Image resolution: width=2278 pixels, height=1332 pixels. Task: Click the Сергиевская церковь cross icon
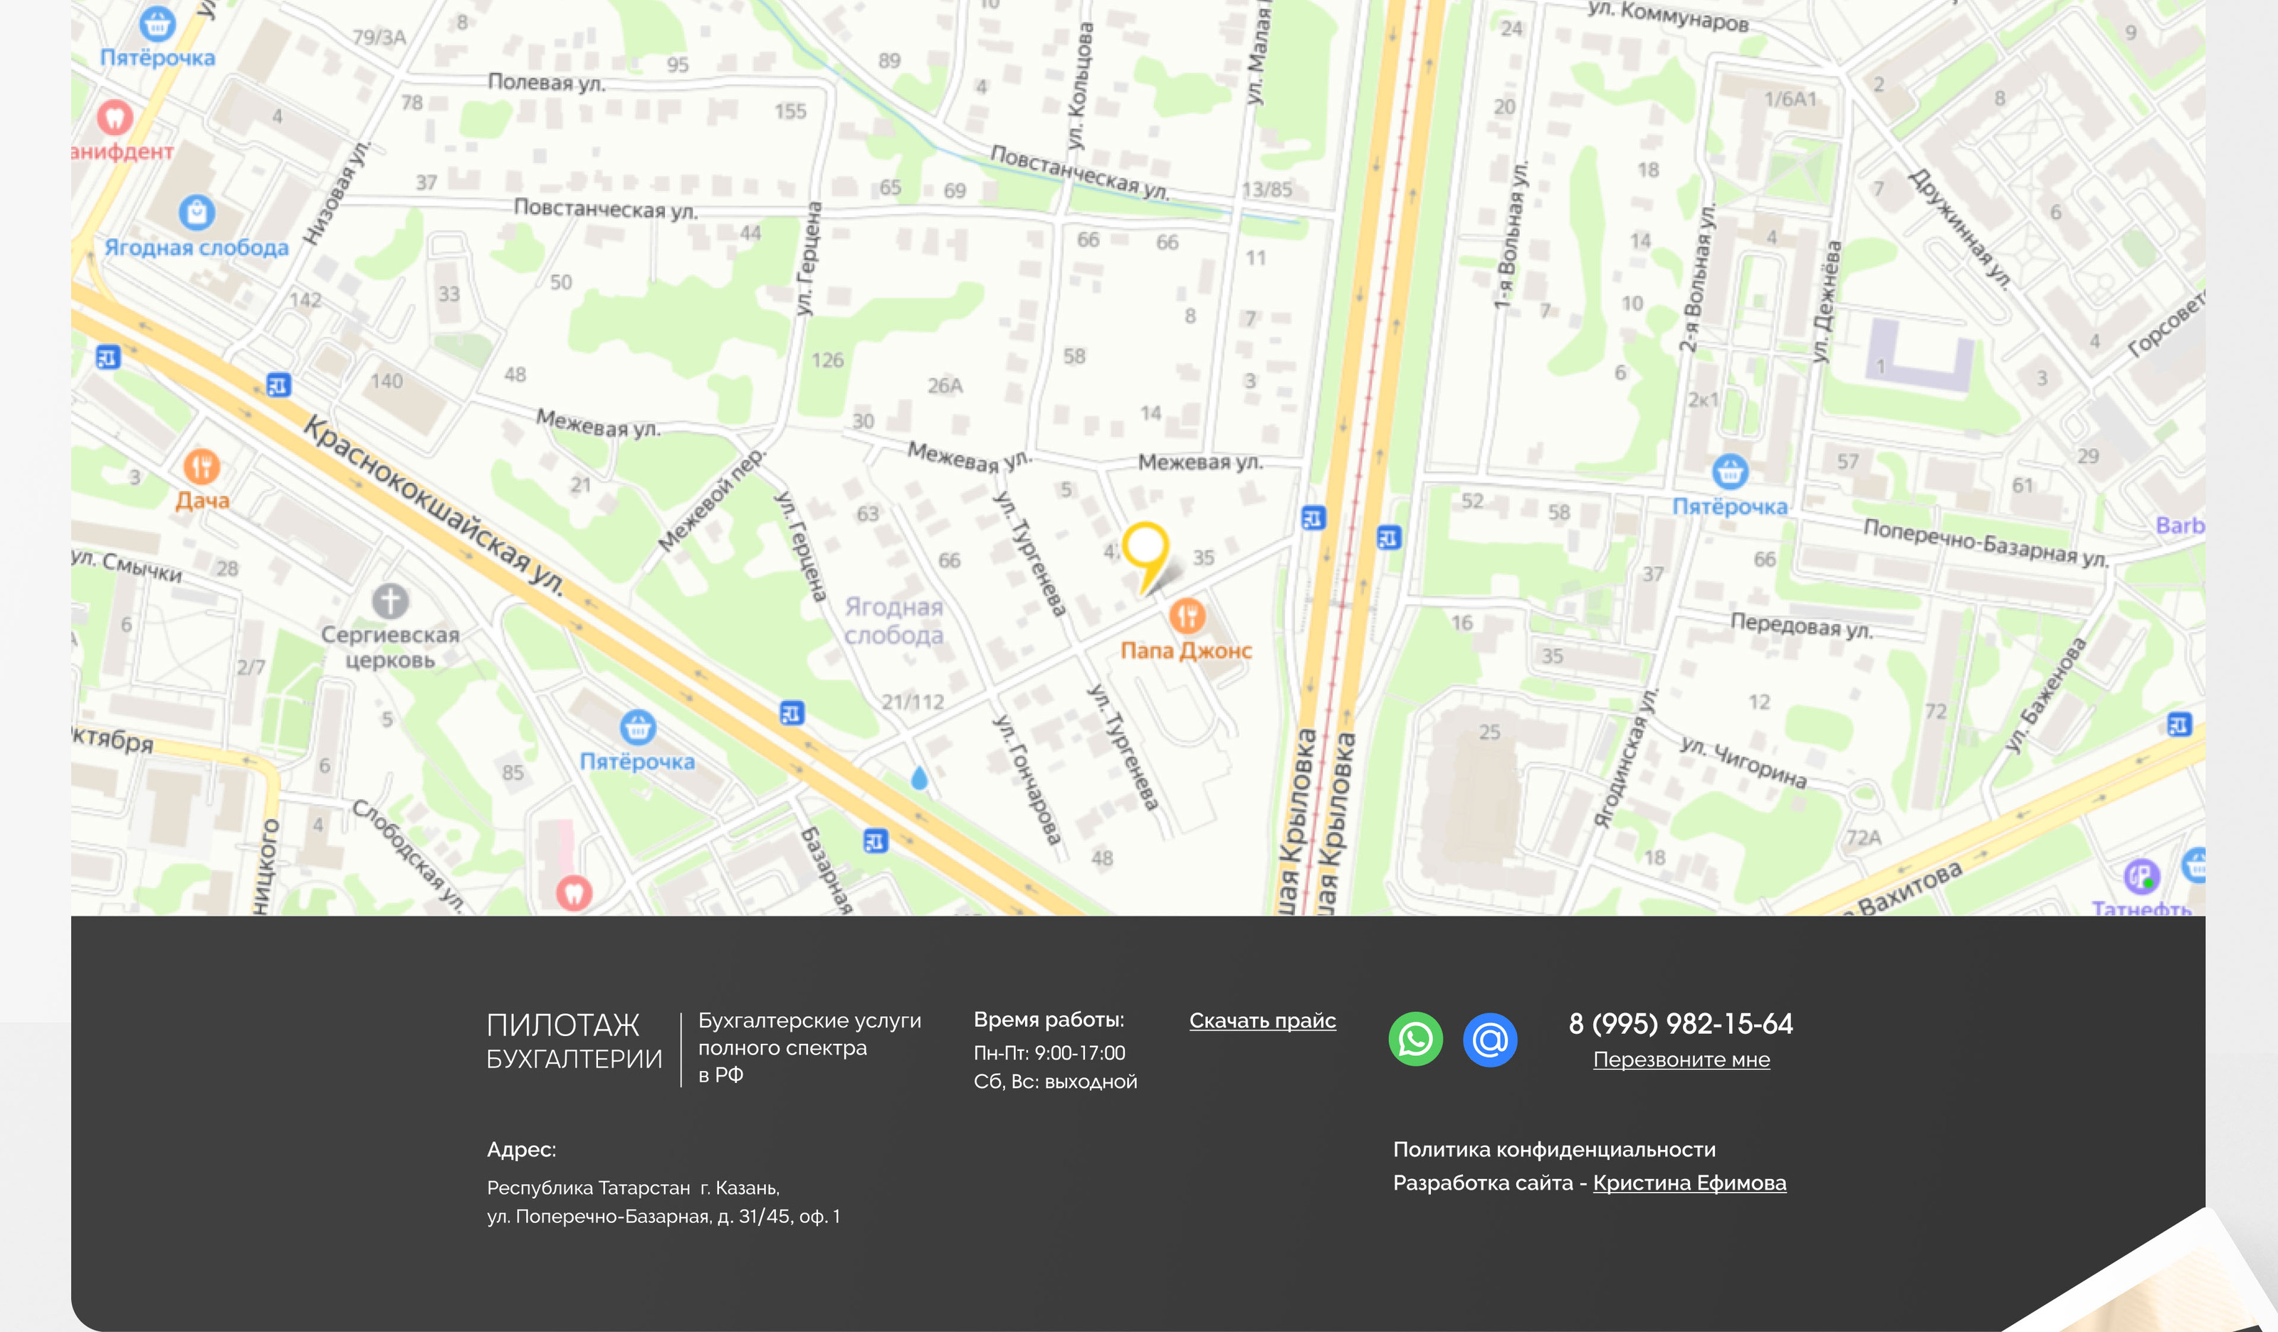(391, 601)
